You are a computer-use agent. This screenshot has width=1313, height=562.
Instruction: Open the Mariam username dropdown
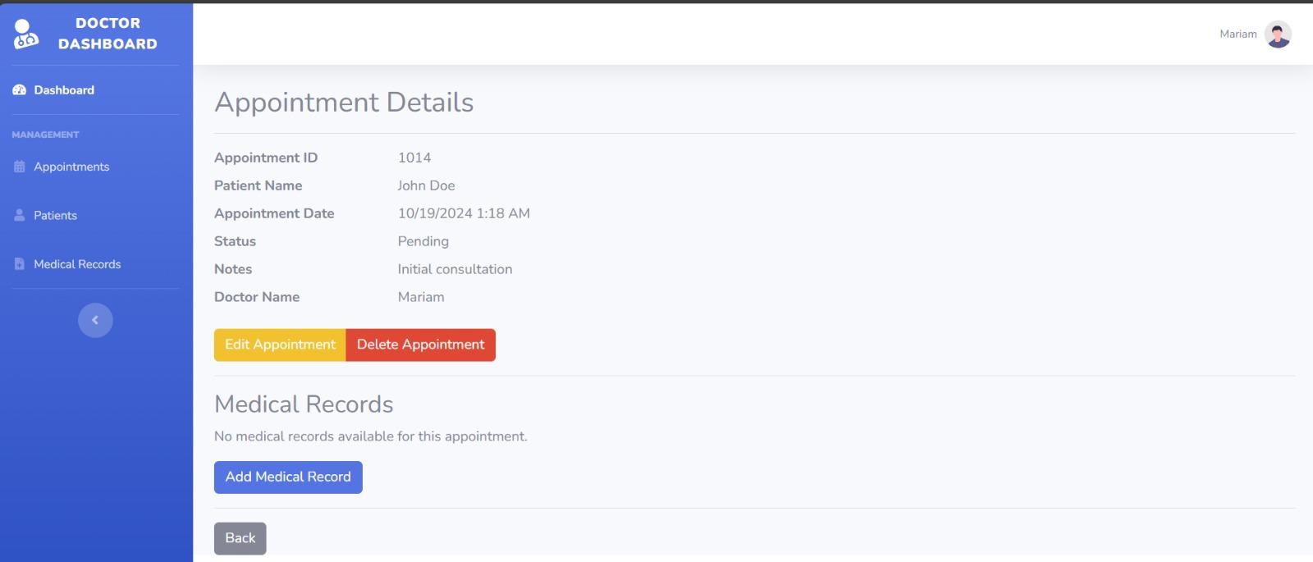(x=1238, y=34)
